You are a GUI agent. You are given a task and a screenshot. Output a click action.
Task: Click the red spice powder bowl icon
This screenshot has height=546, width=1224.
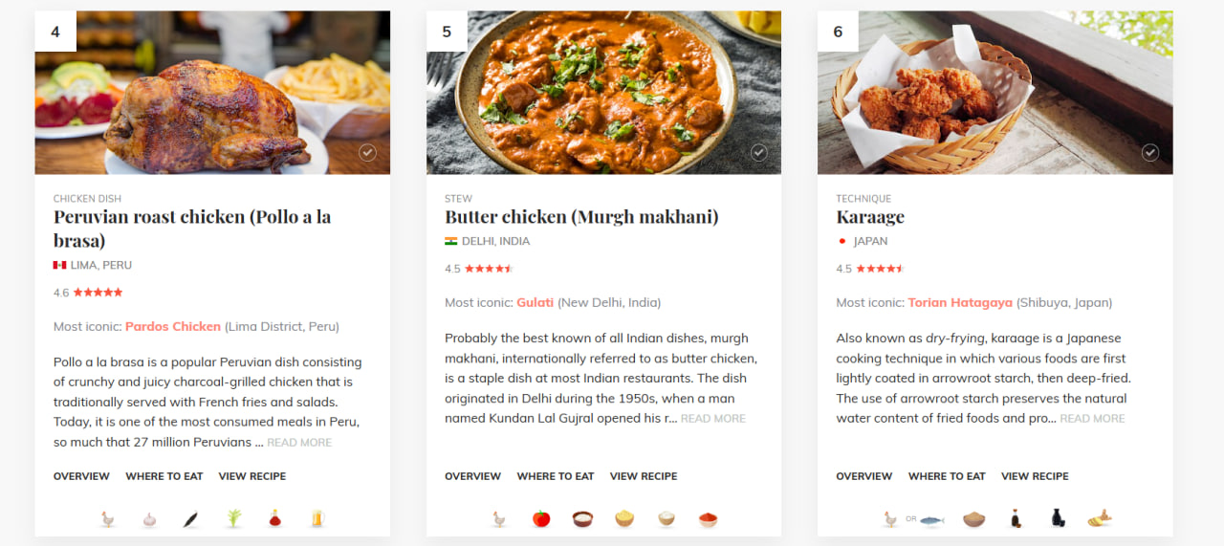(708, 519)
